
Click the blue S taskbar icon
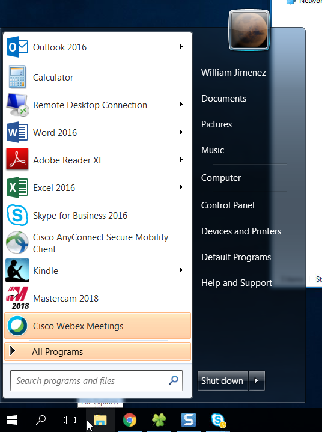click(189, 420)
